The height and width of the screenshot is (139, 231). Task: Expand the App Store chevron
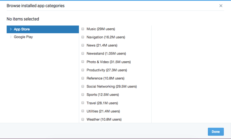coord(10,29)
